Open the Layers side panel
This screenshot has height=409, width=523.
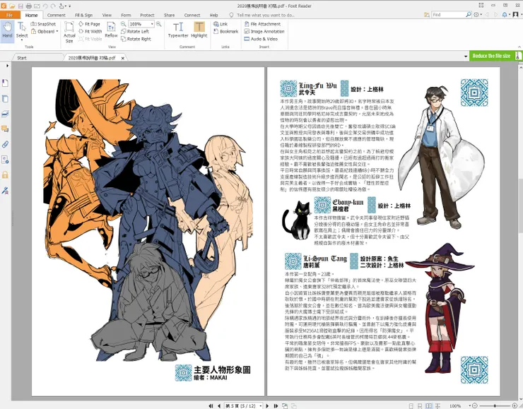(x=5, y=114)
